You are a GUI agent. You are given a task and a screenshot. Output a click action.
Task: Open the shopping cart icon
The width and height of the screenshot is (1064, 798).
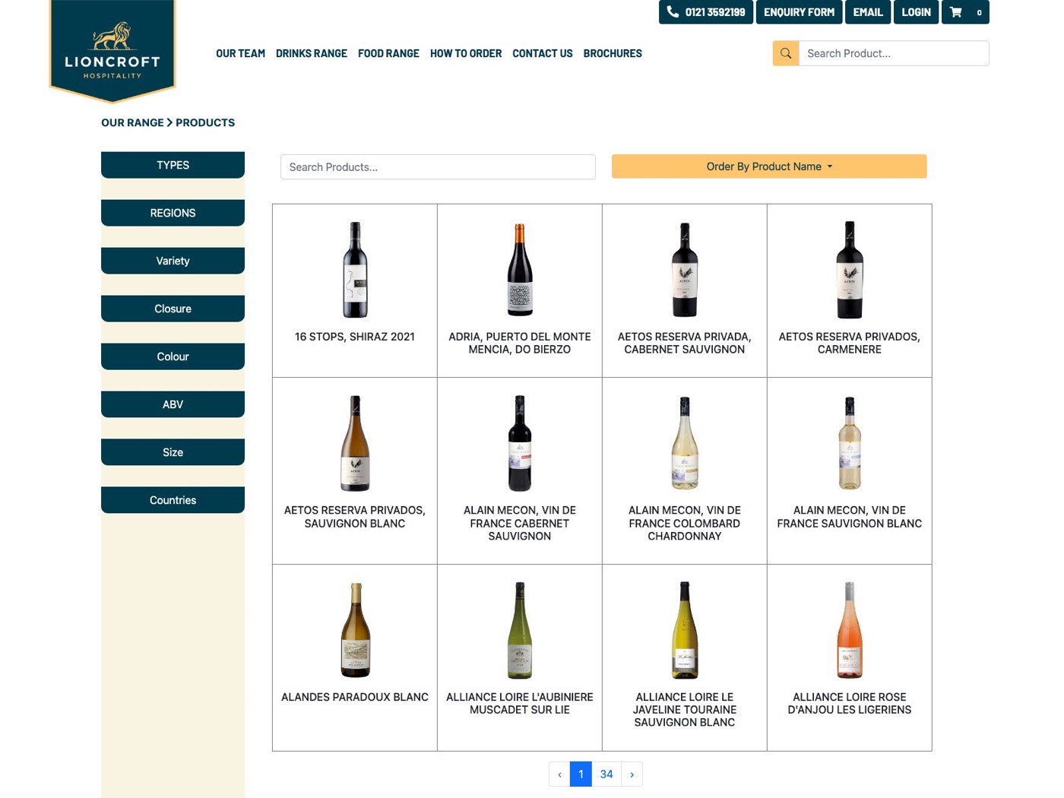(956, 12)
